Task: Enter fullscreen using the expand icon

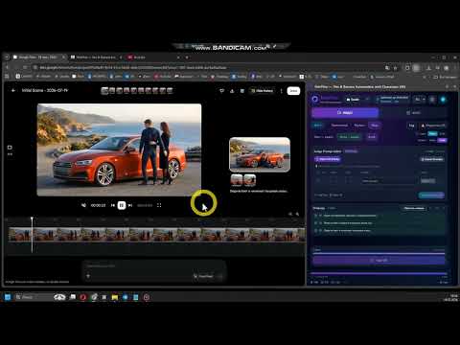Action: pos(159,205)
